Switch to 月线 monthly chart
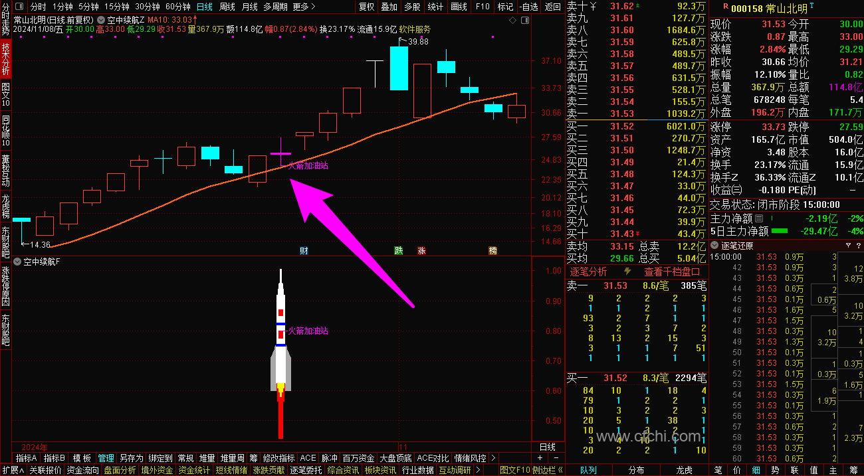This screenshot has width=864, height=476. click(250, 7)
